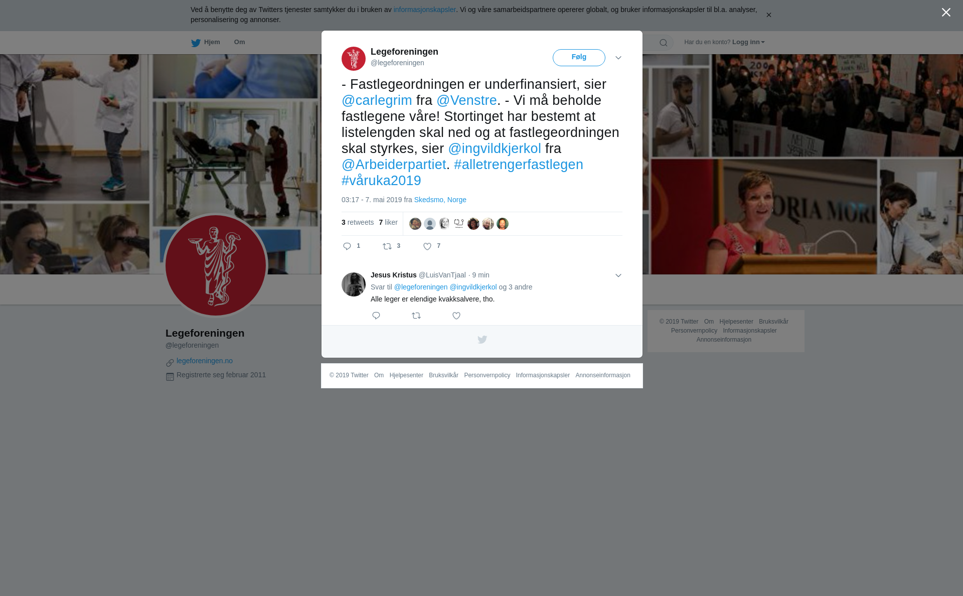This screenshot has height=596, width=963.
Task: Like the main tweet heart icon
Action: tap(427, 246)
